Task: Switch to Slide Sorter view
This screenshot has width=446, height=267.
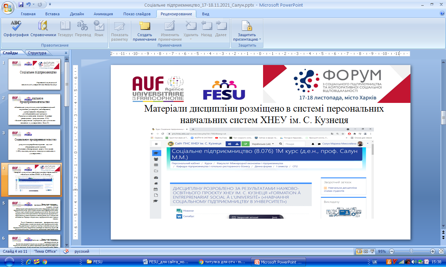Action: tap(366, 251)
